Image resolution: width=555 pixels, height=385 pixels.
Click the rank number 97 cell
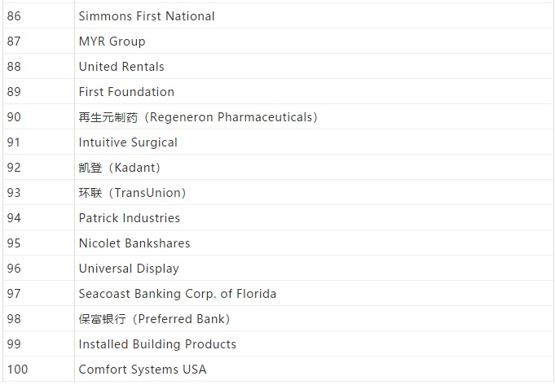pyautogui.click(x=14, y=294)
